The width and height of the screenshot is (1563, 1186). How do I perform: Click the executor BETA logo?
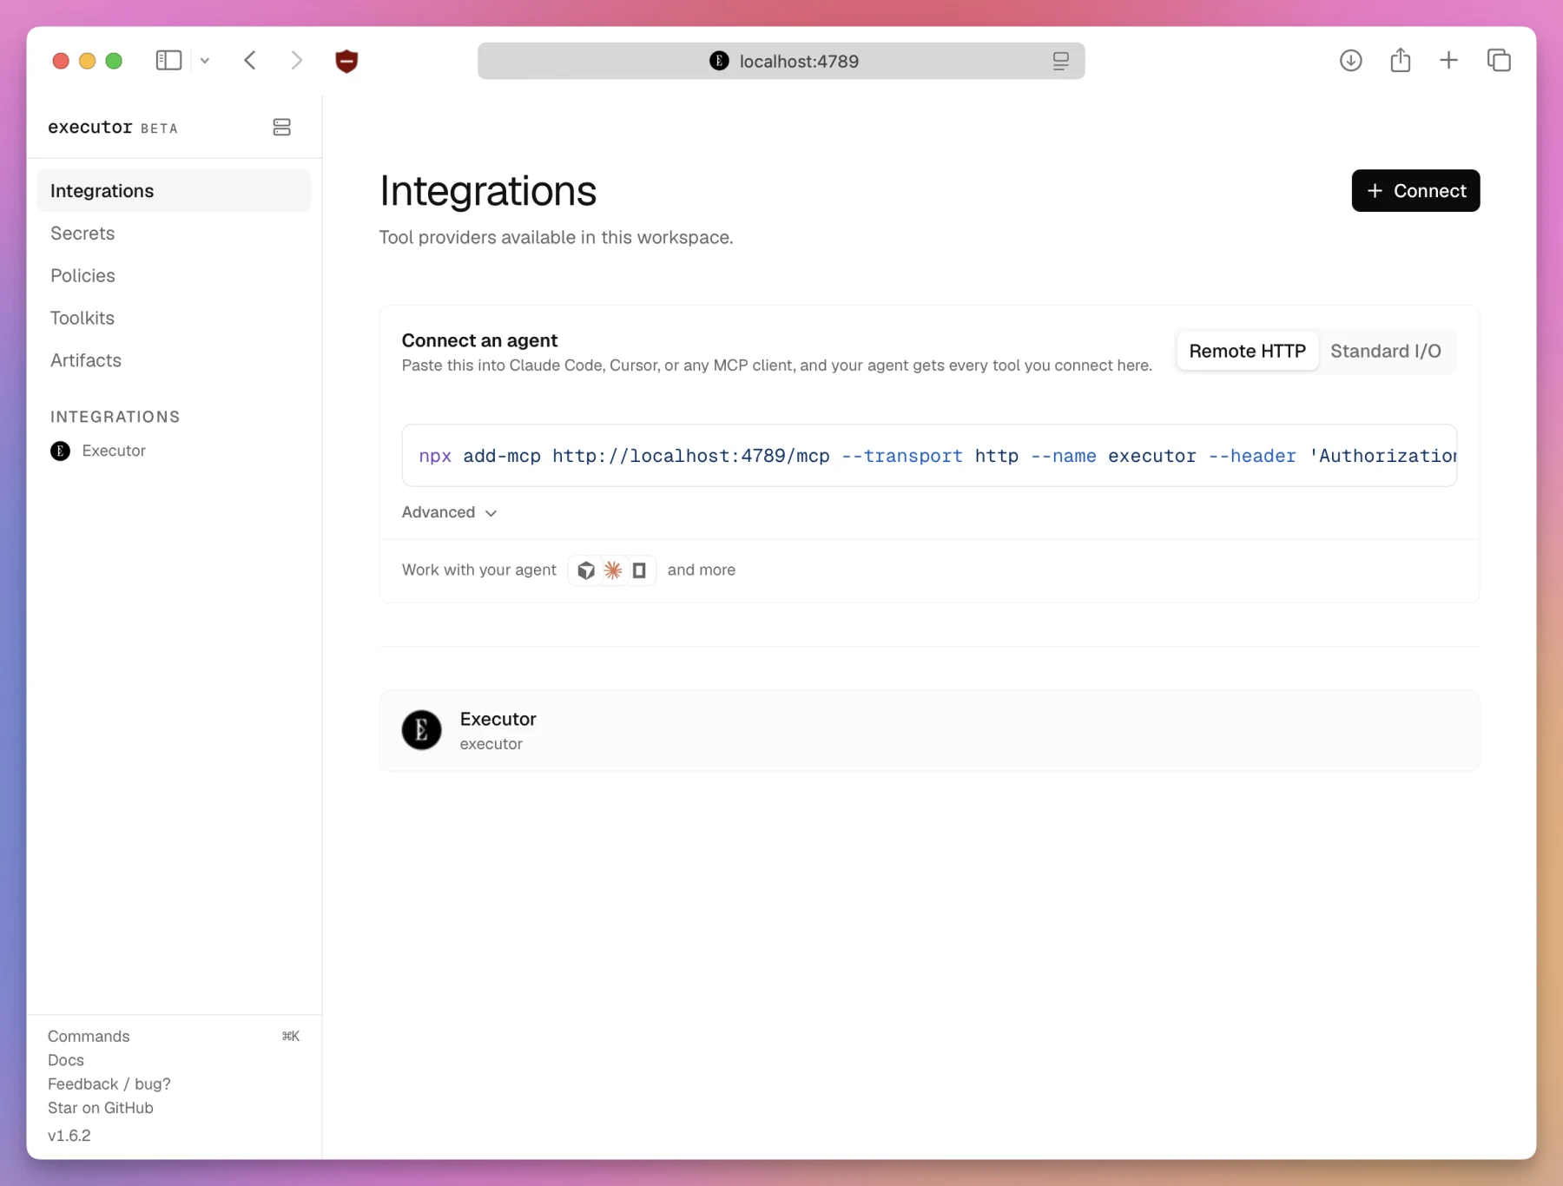tap(113, 128)
